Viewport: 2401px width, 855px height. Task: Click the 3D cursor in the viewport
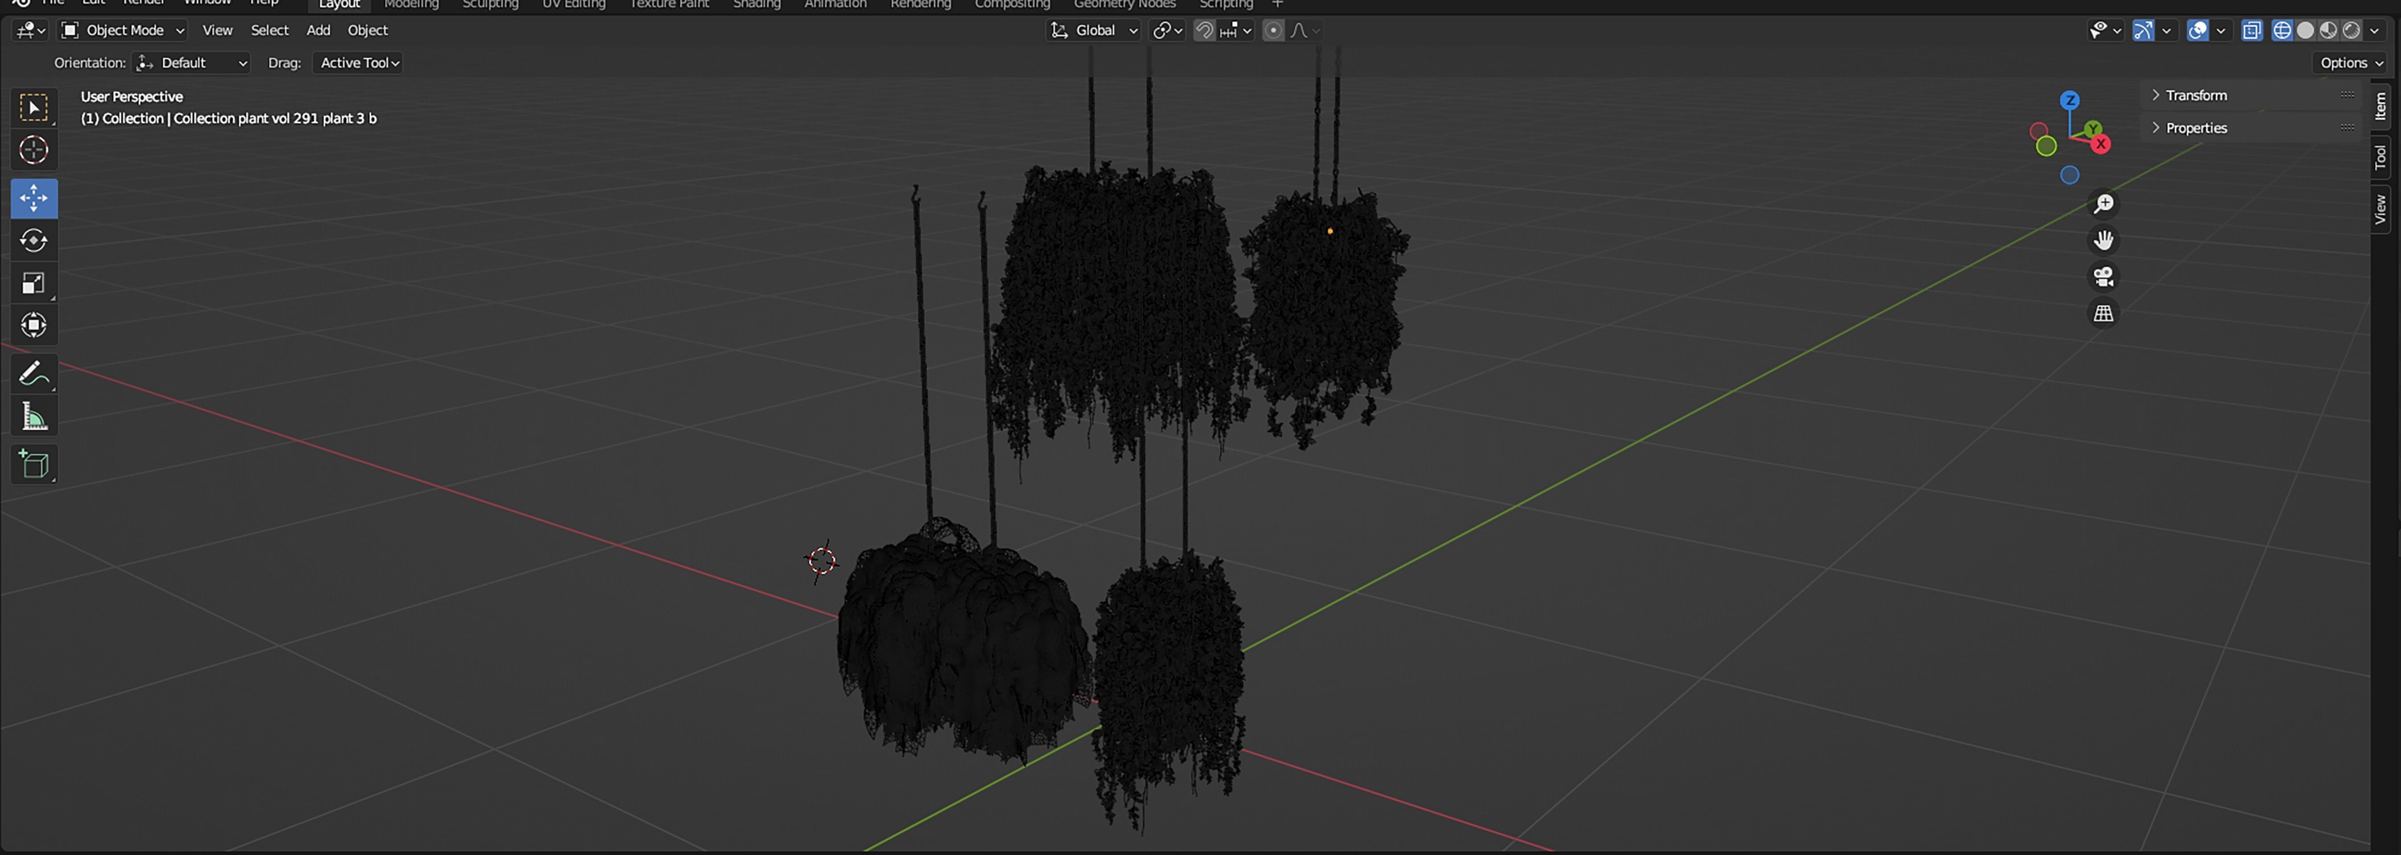821,561
